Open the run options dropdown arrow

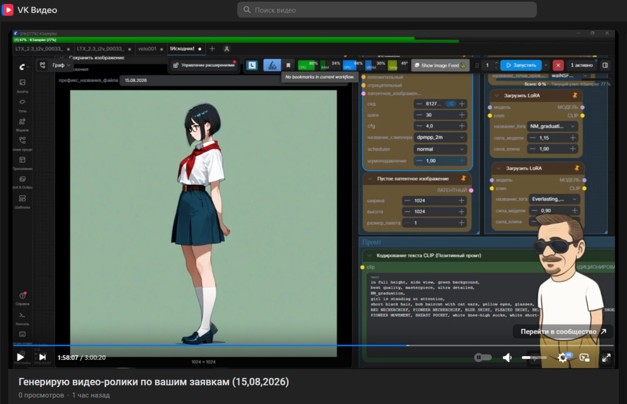point(546,65)
